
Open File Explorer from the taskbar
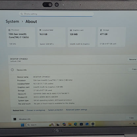[x=70, y=124]
